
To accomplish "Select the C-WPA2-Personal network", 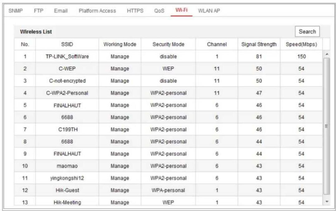I will [x=168, y=93].
